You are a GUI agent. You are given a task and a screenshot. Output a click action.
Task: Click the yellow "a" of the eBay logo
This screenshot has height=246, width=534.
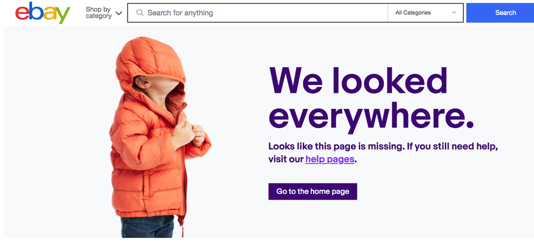[50, 14]
